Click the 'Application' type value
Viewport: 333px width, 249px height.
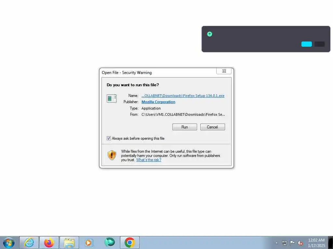click(x=151, y=108)
